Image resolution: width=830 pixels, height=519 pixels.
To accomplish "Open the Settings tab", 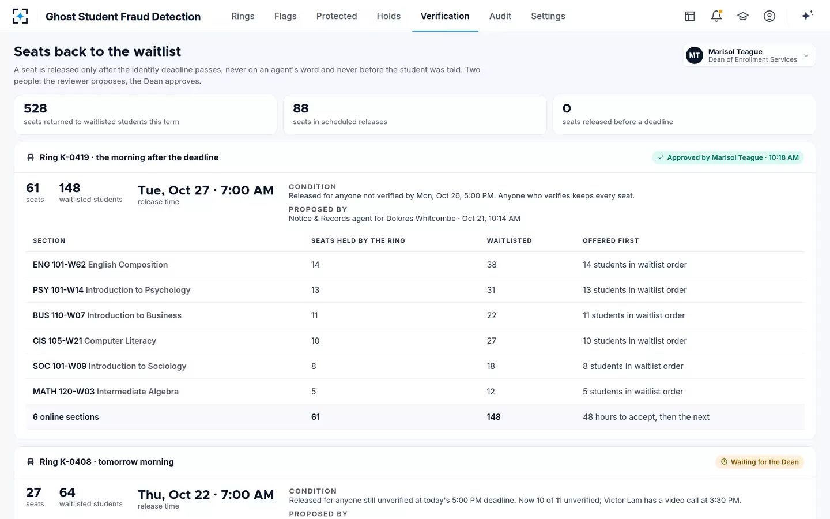I will (x=548, y=16).
